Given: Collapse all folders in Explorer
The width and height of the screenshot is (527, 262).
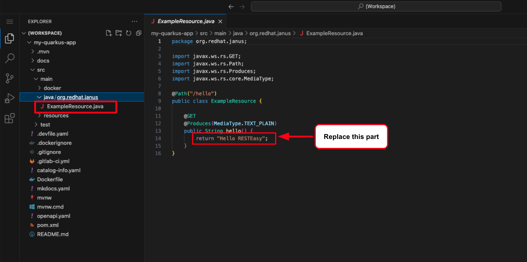Looking at the screenshot, I should click(139, 33).
